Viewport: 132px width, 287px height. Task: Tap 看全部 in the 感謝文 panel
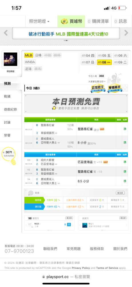point(123,218)
